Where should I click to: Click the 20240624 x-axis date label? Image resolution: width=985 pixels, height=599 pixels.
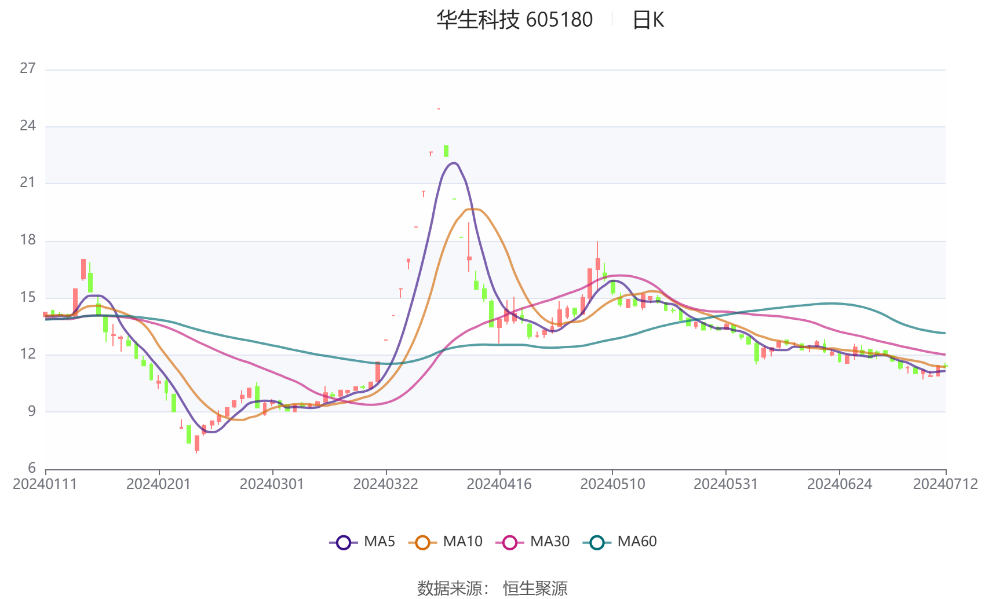pyautogui.click(x=840, y=484)
